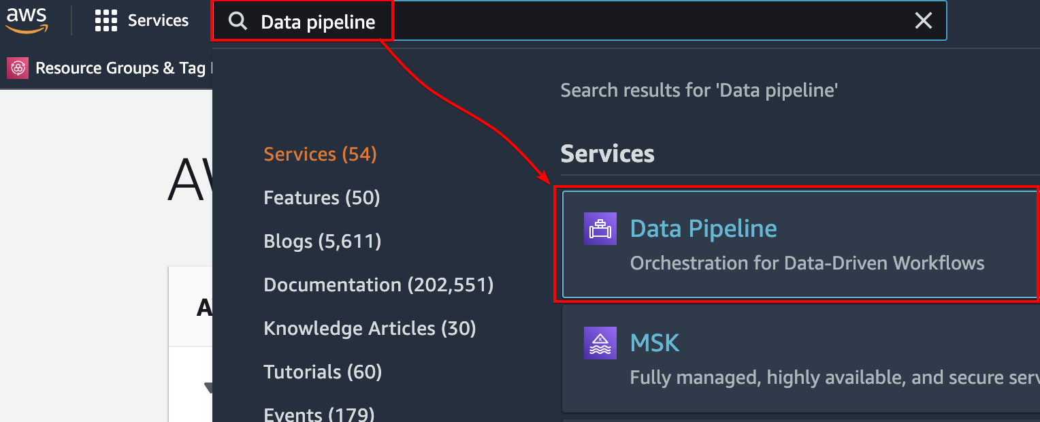Open the Services grid icon
This screenshot has height=422, width=1040.
point(106,21)
